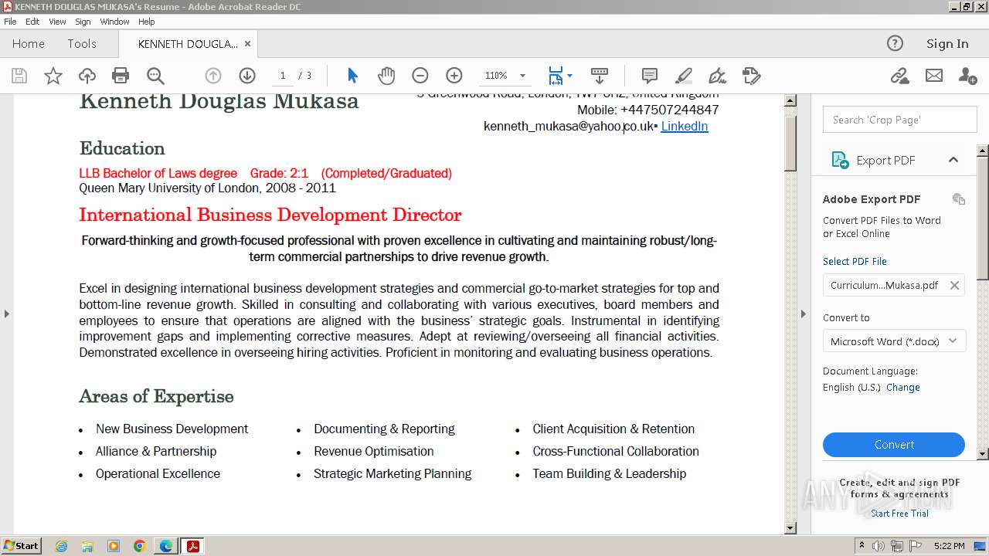The width and height of the screenshot is (989, 556).
Task: Open the edit and stamp tool
Action: point(752,76)
